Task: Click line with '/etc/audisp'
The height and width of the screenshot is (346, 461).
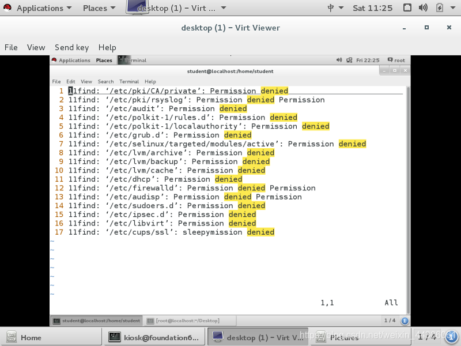Action: pyautogui.click(x=185, y=197)
